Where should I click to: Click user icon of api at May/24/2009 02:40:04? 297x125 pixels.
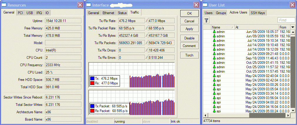[214, 76]
